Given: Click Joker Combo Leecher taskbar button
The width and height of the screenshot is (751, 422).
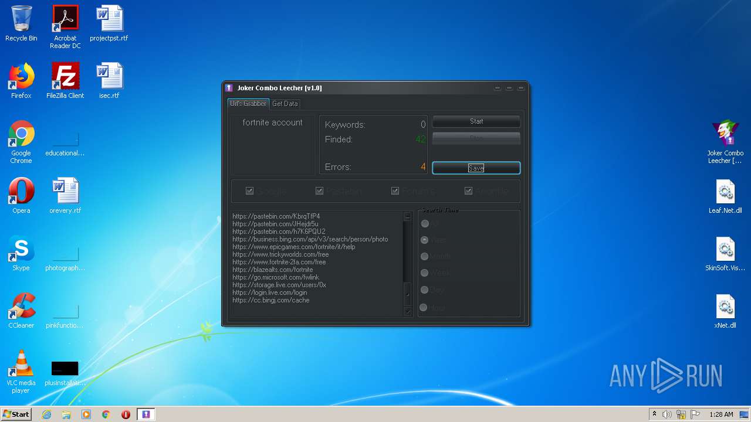Looking at the screenshot, I should [x=146, y=414].
